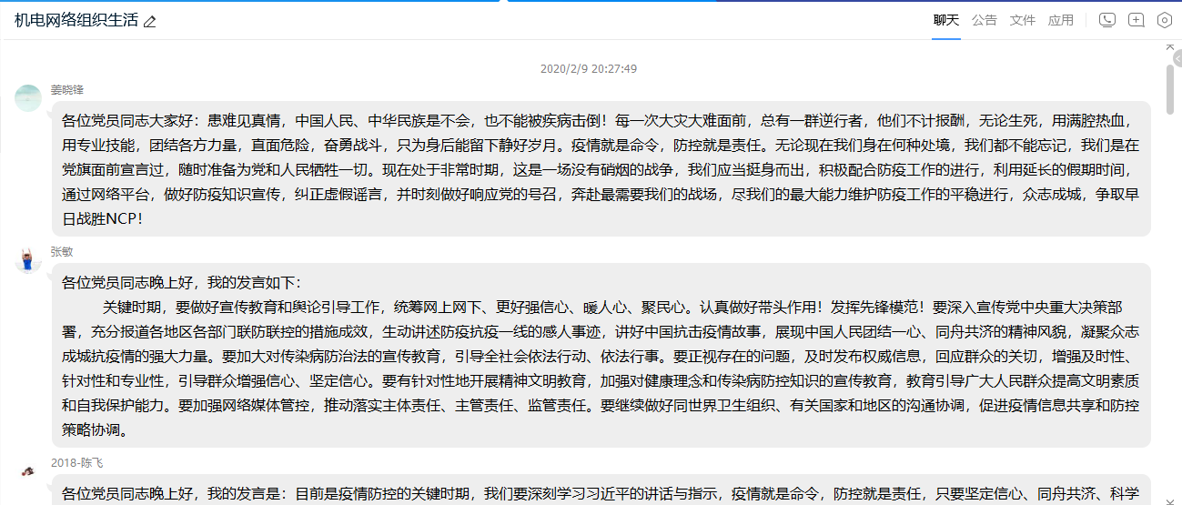Click 张敏's message starting 各位党员同志晚上好，我的发言如下

point(601,356)
